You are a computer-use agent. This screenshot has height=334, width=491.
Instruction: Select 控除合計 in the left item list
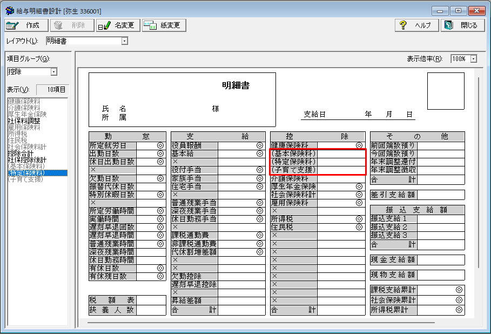(x=21, y=153)
